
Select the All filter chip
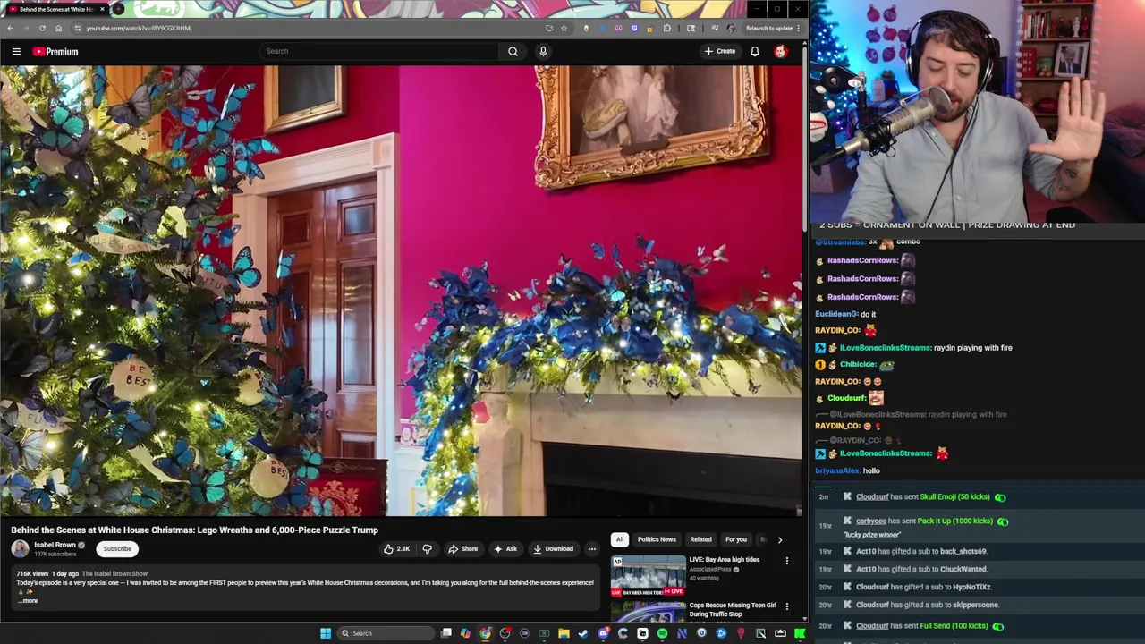[x=619, y=539]
